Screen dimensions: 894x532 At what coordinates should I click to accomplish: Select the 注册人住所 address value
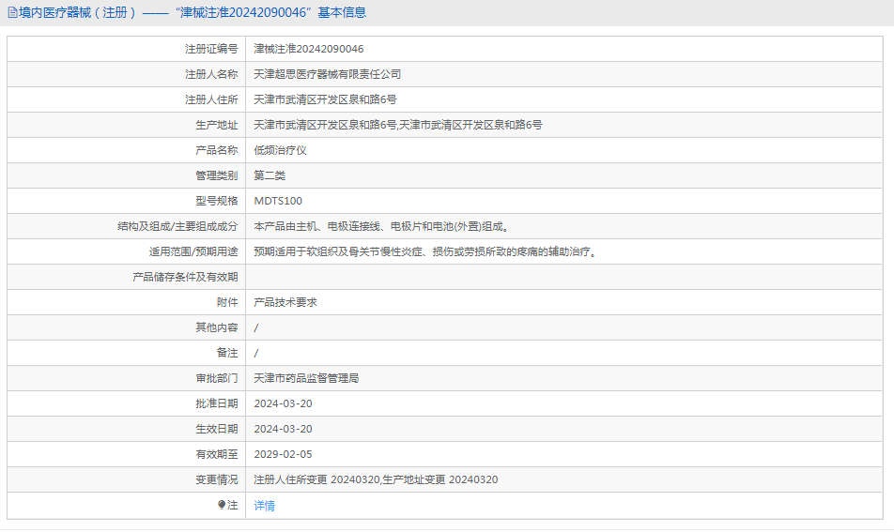pos(325,99)
